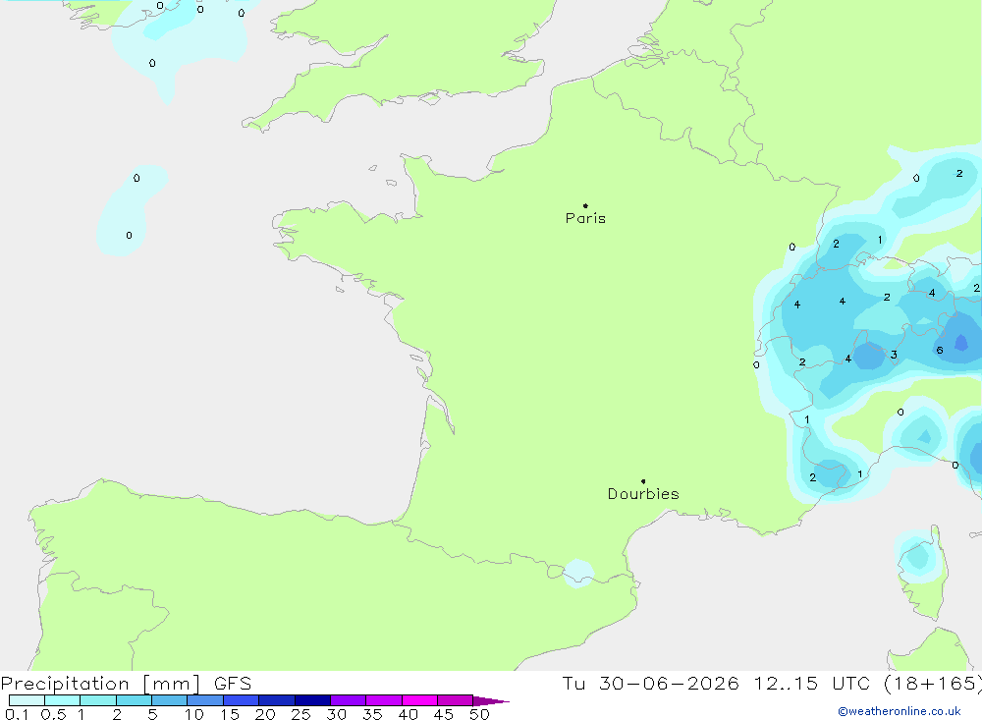Click the '12..15 UTC' time text
This screenshot has height=720, width=982.
pyautogui.click(x=812, y=684)
